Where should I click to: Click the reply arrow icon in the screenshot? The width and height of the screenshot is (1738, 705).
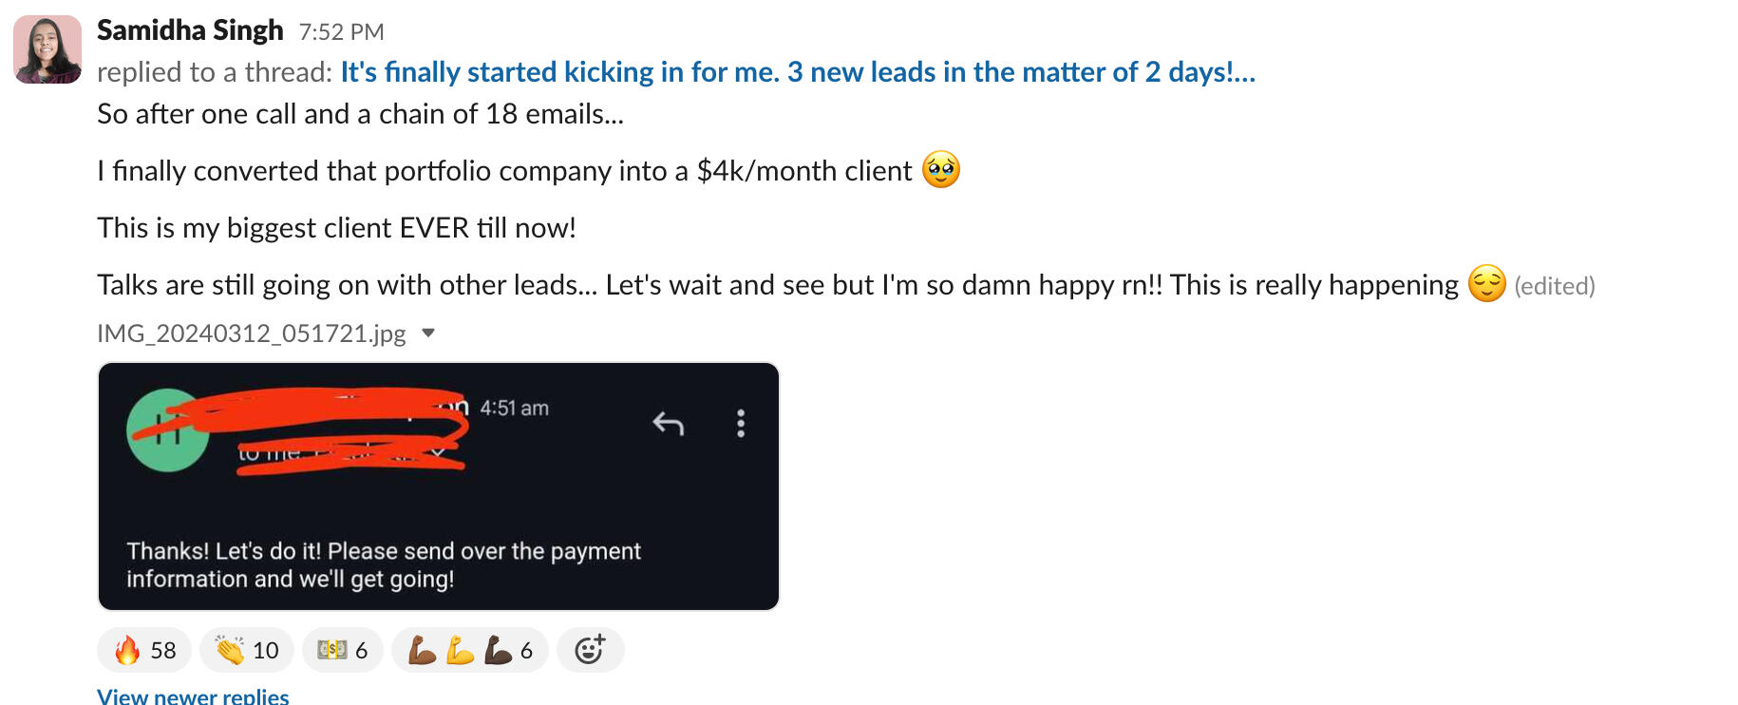(x=669, y=423)
